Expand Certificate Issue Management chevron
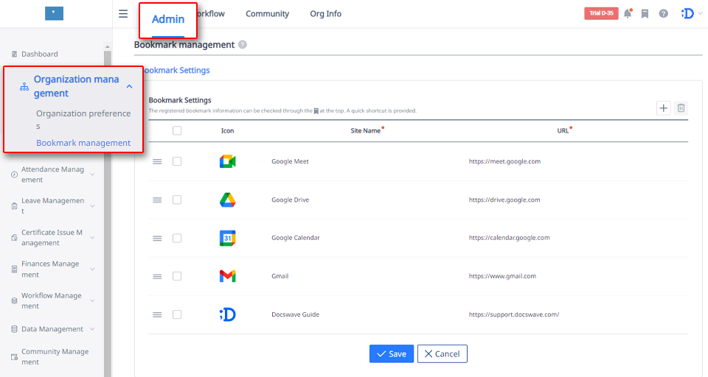Image resolution: width=708 pixels, height=377 pixels. click(x=93, y=238)
